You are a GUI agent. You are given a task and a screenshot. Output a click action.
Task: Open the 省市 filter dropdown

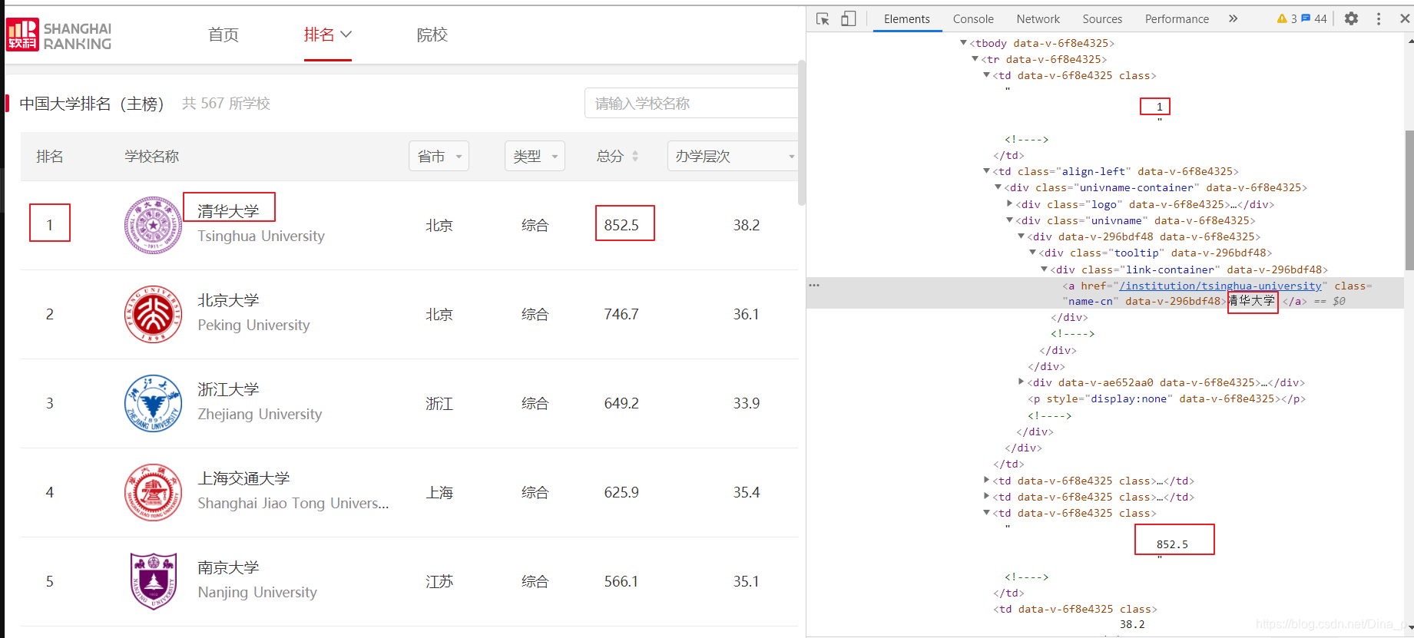point(439,156)
